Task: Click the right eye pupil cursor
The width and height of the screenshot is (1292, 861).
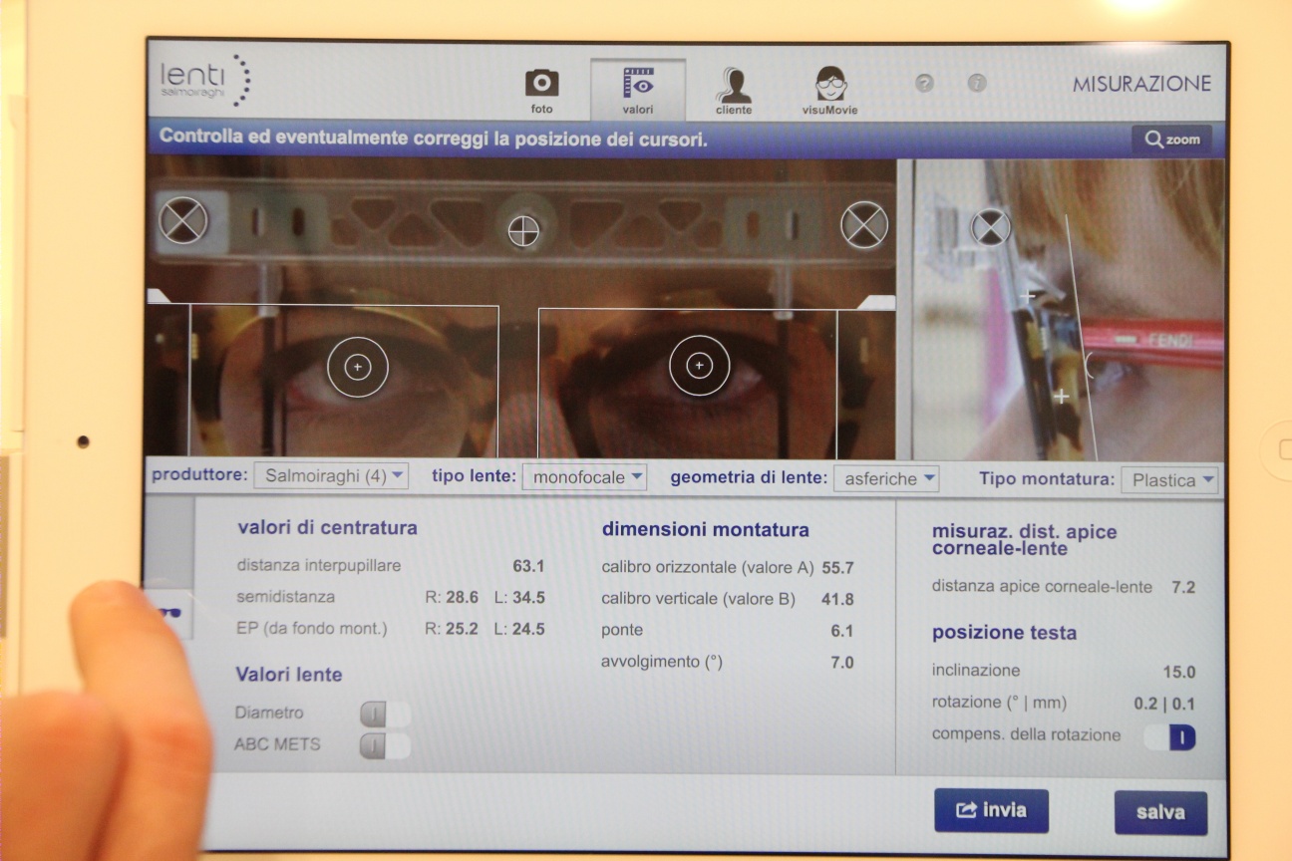Action: 358,367
